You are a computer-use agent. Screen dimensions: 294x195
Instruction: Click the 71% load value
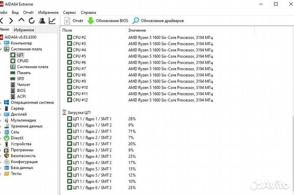[x=132, y=131]
